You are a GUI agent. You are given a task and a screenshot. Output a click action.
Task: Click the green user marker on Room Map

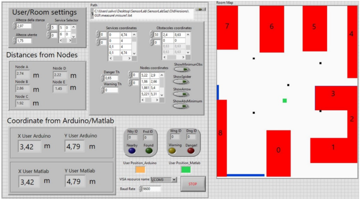[x=285, y=101]
